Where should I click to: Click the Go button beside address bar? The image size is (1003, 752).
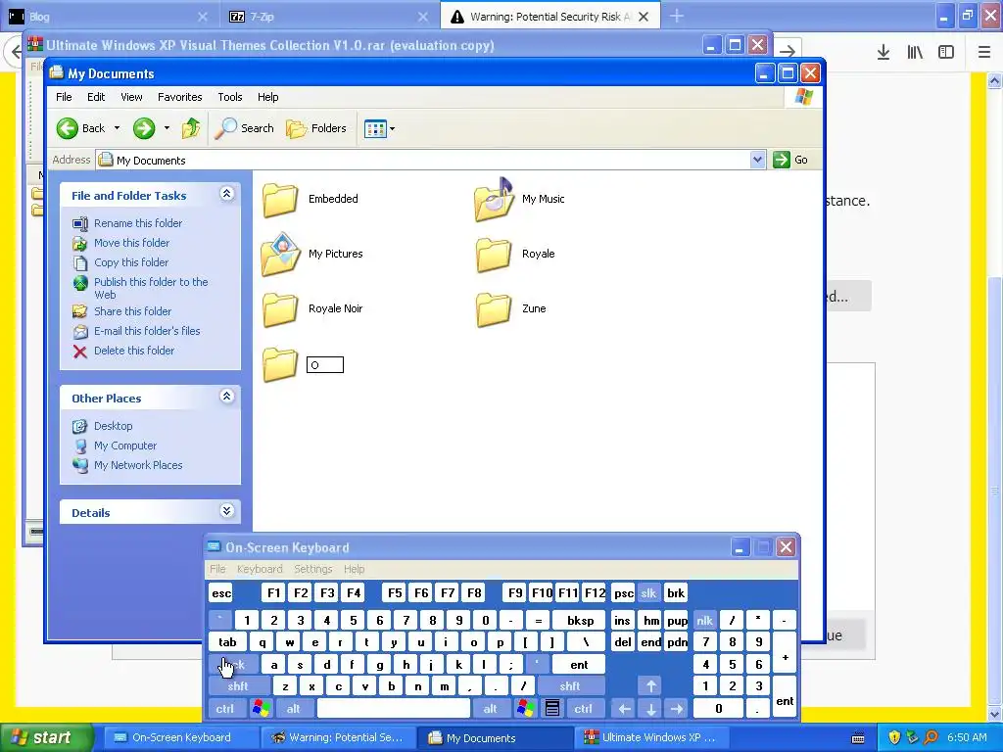pos(790,160)
